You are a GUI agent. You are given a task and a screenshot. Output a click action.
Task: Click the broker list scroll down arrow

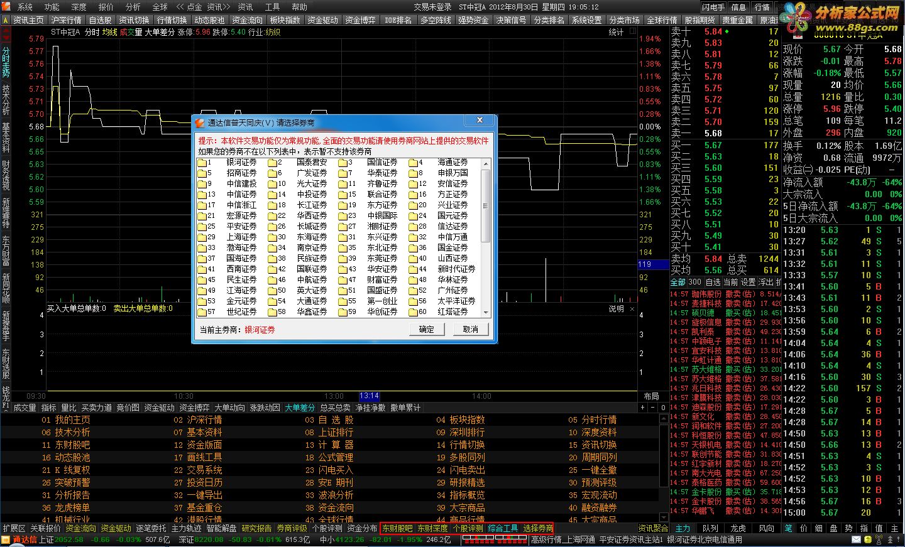(485, 312)
